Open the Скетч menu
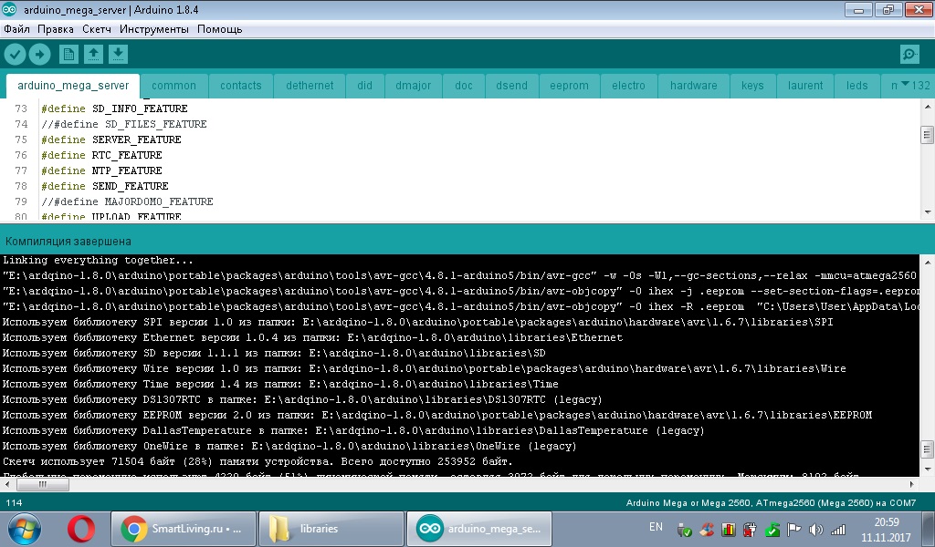 (x=97, y=29)
